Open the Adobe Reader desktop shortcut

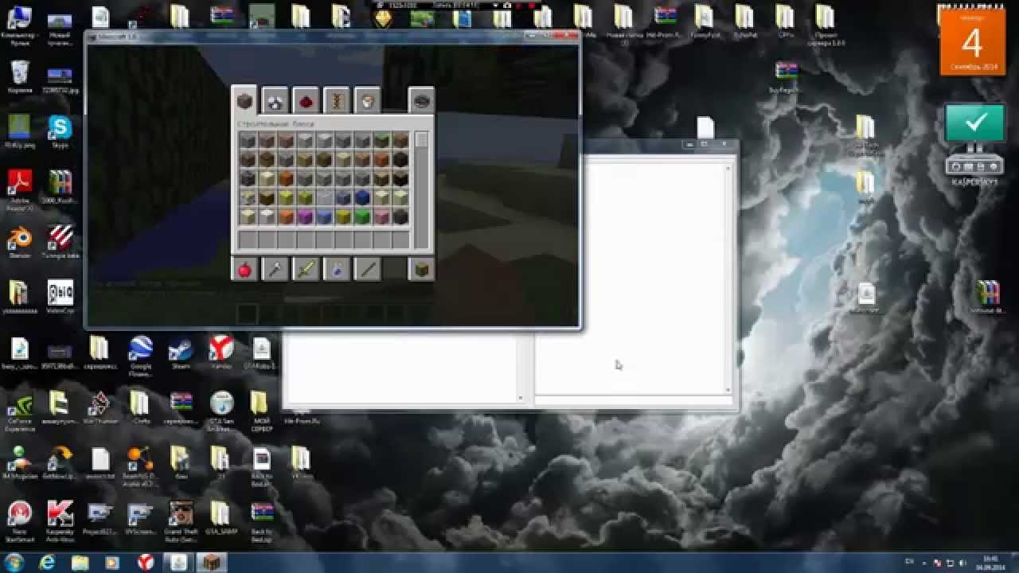[19, 189]
